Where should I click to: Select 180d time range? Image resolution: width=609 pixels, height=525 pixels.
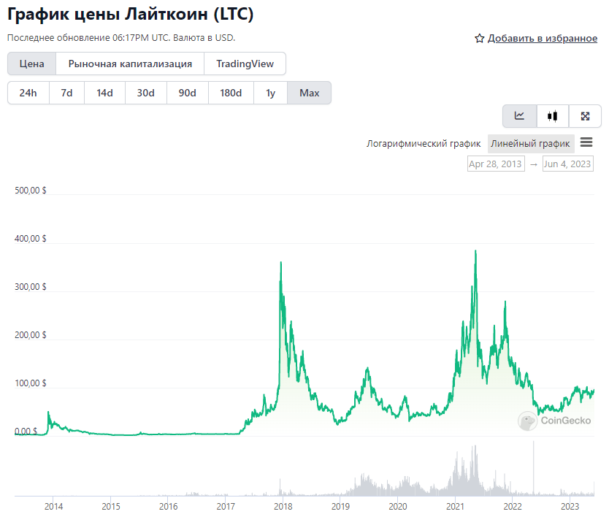(x=231, y=93)
